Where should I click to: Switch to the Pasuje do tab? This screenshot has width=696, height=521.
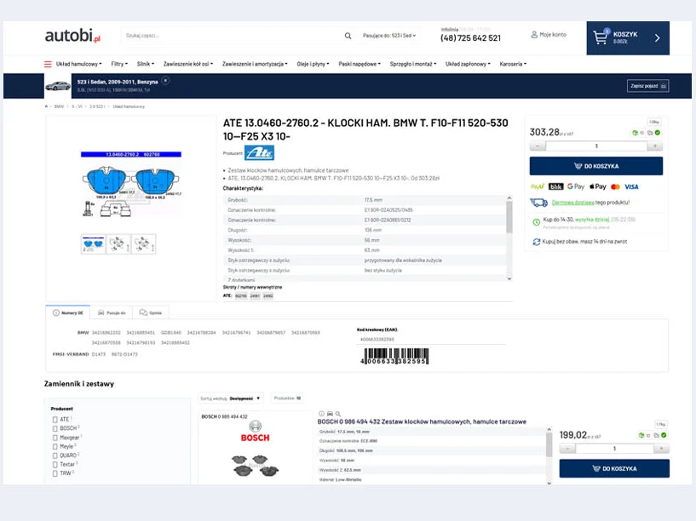[x=112, y=312]
